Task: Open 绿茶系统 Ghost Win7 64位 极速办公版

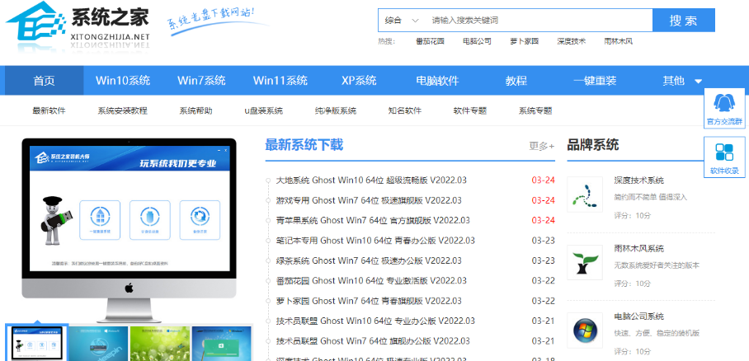Action: coord(369,260)
